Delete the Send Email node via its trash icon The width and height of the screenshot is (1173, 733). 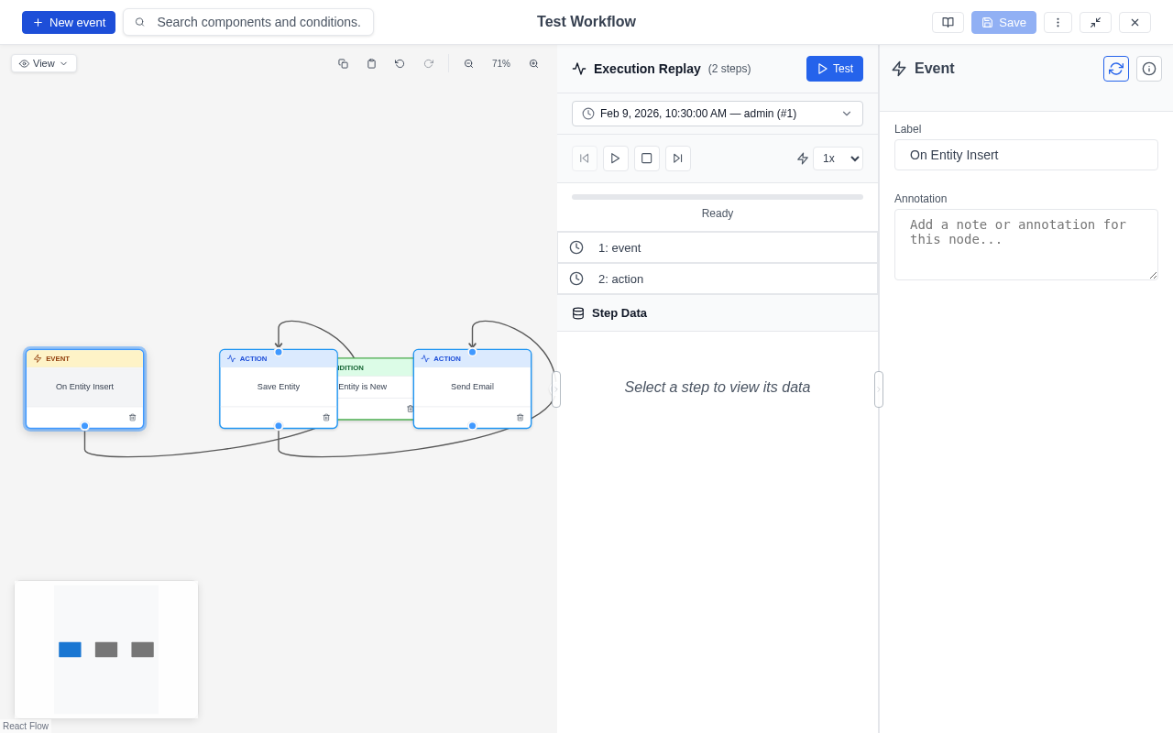tap(520, 417)
